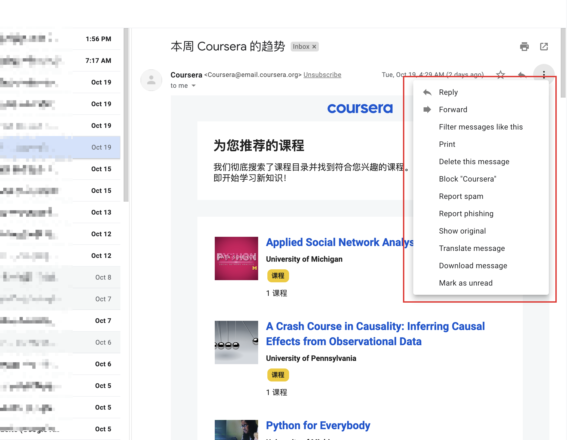The height and width of the screenshot is (440, 570).
Task: Remove the Inbox label with X
Action: pyautogui.click(x=314, y=47)
